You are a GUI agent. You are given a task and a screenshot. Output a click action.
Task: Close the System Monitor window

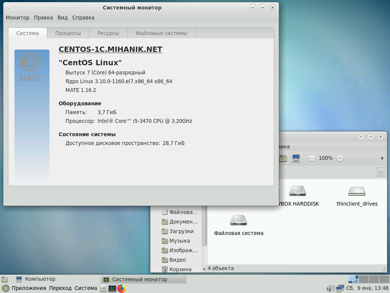tap(272, 8)
